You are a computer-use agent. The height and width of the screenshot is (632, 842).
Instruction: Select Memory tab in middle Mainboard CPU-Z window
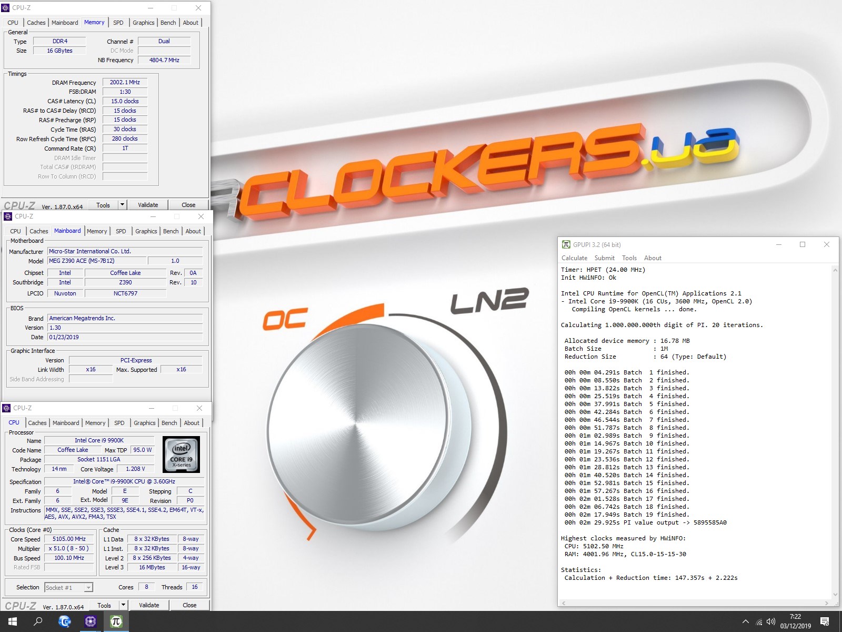tap(97, 231)
